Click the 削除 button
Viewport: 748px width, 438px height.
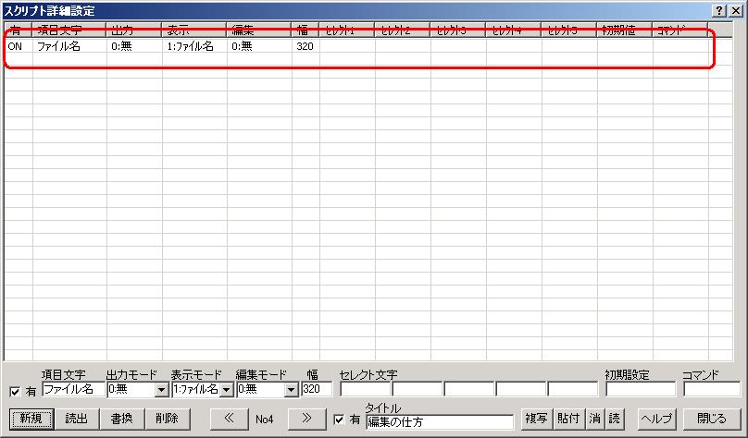[168, 419]
